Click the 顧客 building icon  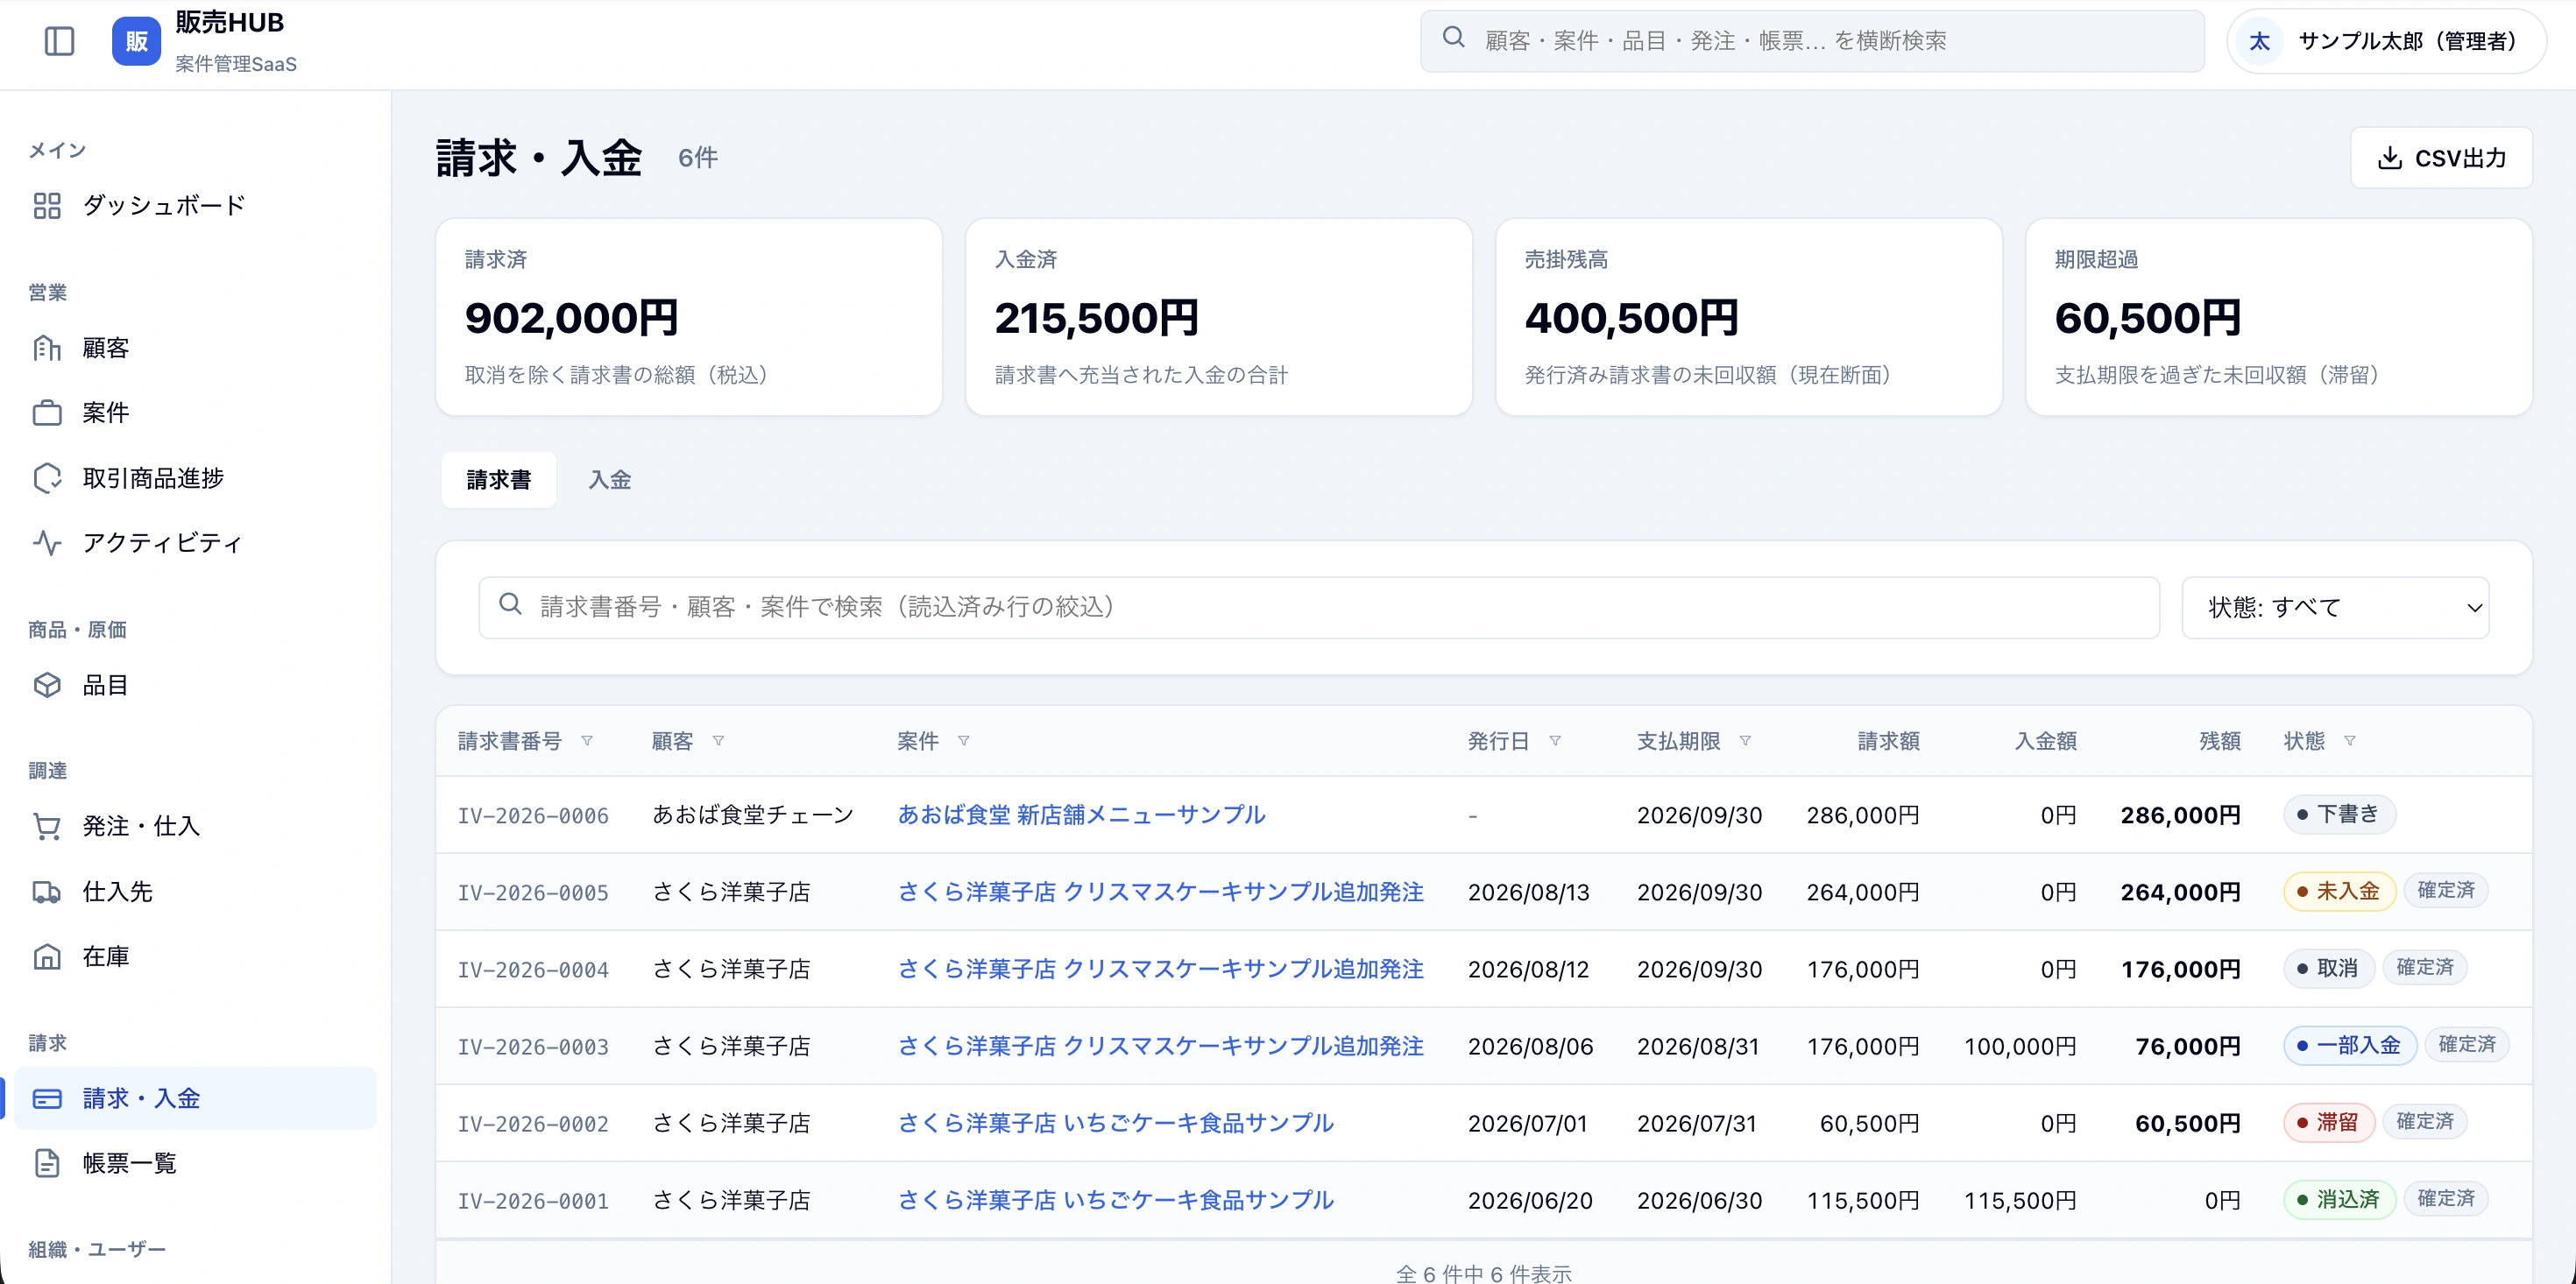(x=47, y=348)
